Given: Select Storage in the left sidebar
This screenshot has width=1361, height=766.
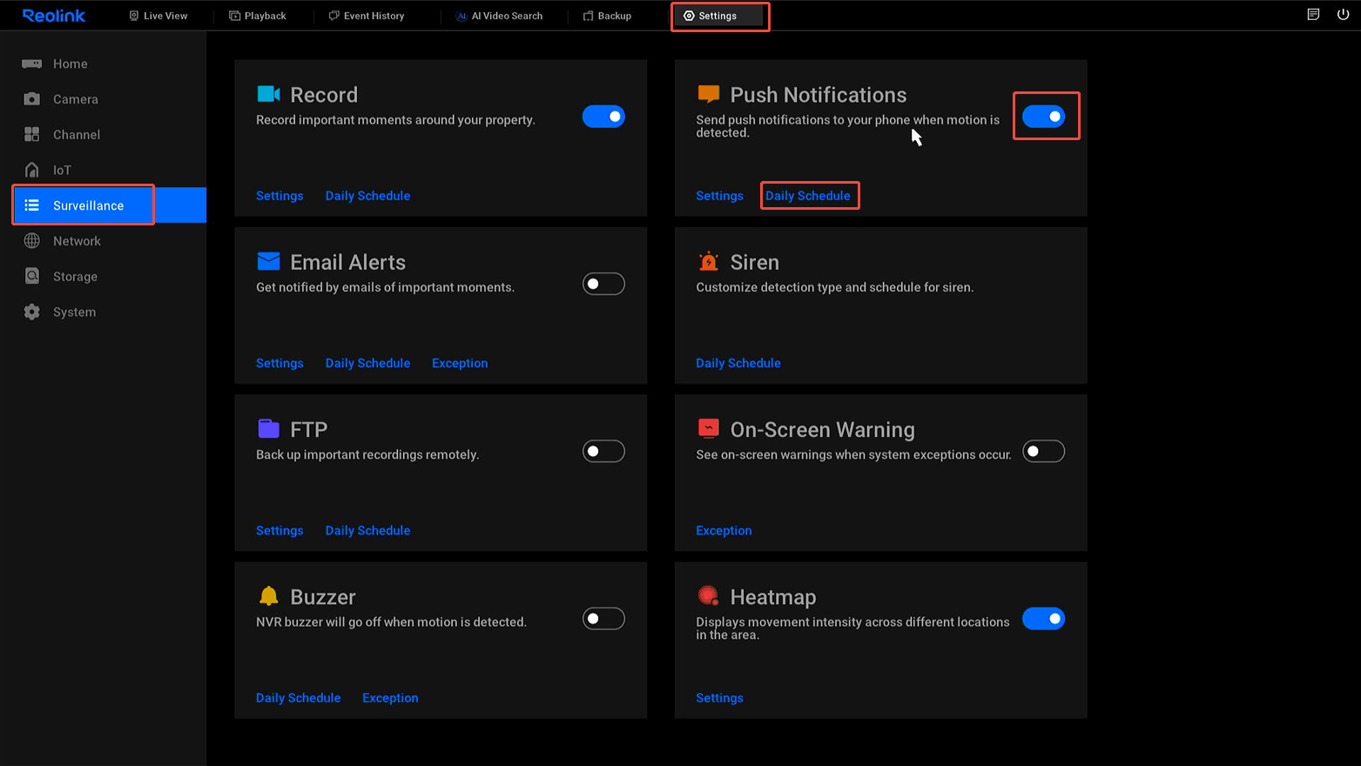Looking at the screenshot, I should point(75,277).
